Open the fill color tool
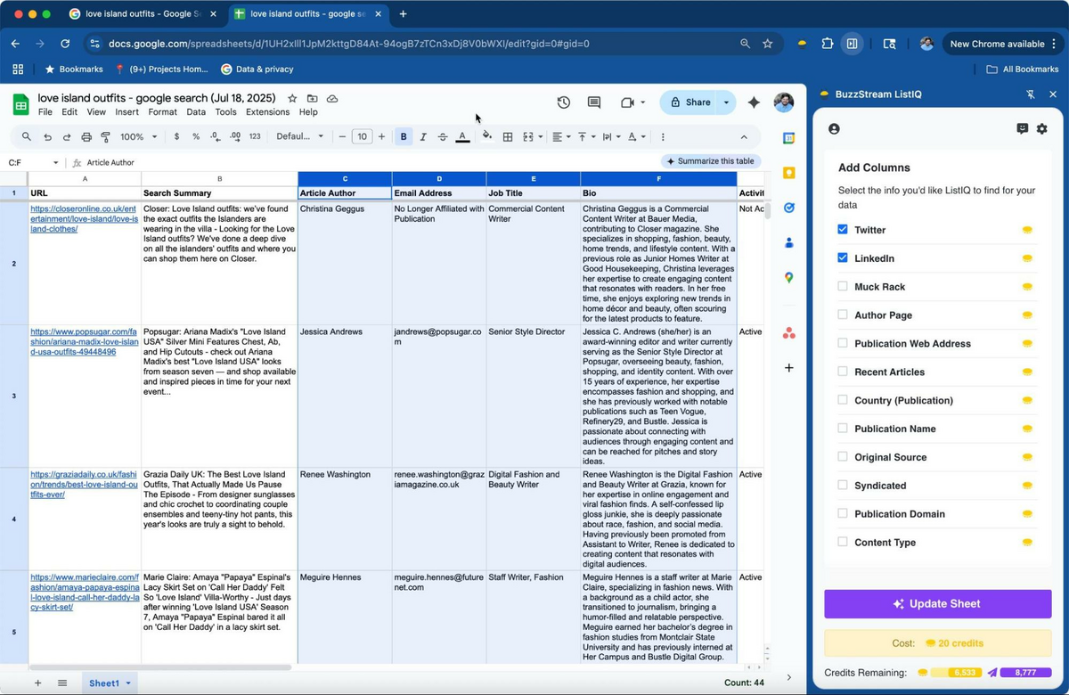This screenshot has width=1069, height=695. (486, 136)
